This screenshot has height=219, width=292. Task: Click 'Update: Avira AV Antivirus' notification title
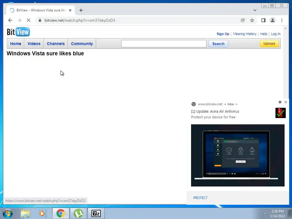pyautogui.click(x=215, y=111)
